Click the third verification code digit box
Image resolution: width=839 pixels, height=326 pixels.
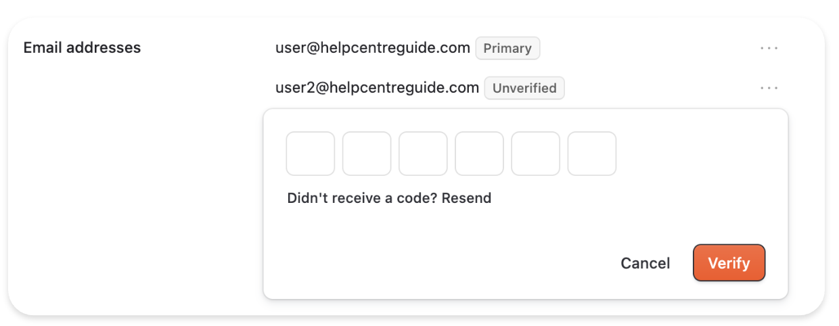pyautogui.click(x=423, y=154)
